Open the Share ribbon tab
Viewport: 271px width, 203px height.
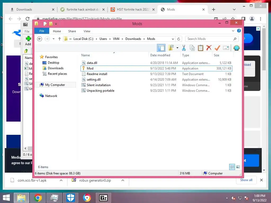pos(72,31)
